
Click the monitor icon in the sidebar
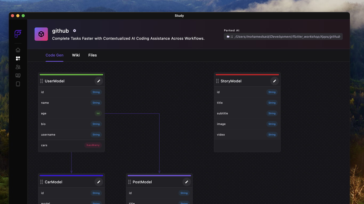(x=18, y=75)
